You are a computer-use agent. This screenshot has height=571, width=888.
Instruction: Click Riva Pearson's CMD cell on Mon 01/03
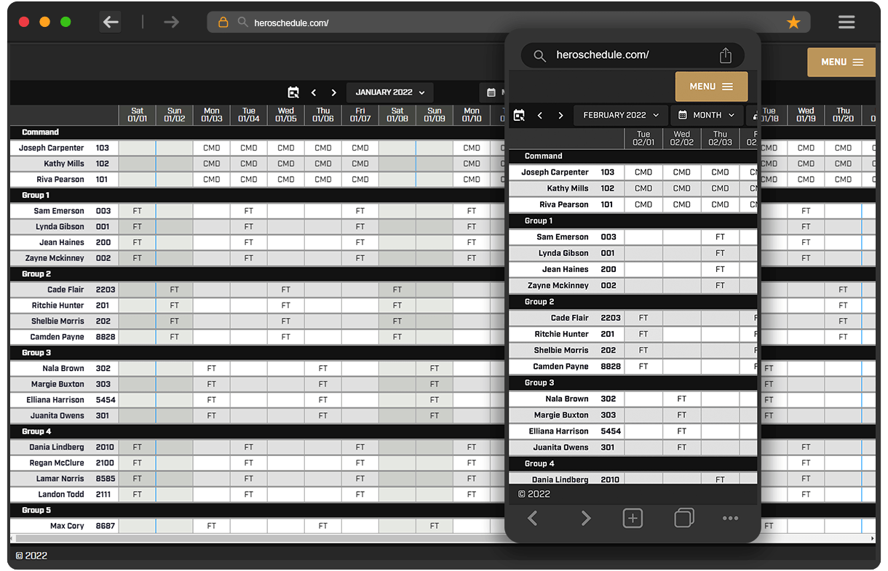point(212,180)
